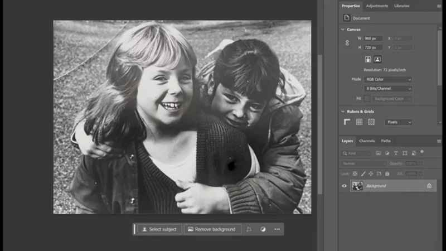Image resolution: width=446 pixels, height=251 pixels.
Task: Click the canvas Y position field
Action: tap(402, 47)
